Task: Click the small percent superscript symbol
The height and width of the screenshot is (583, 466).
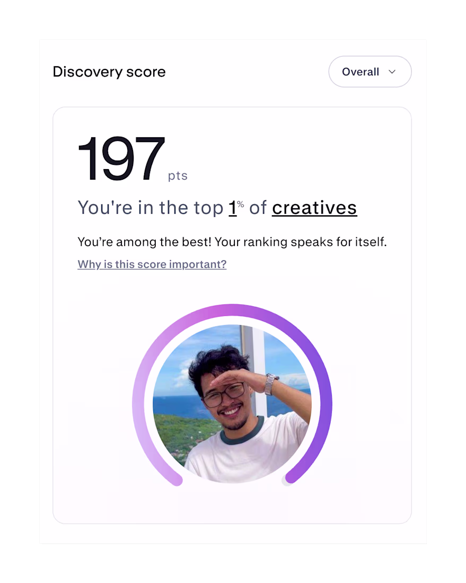Action: click(241, 204)
